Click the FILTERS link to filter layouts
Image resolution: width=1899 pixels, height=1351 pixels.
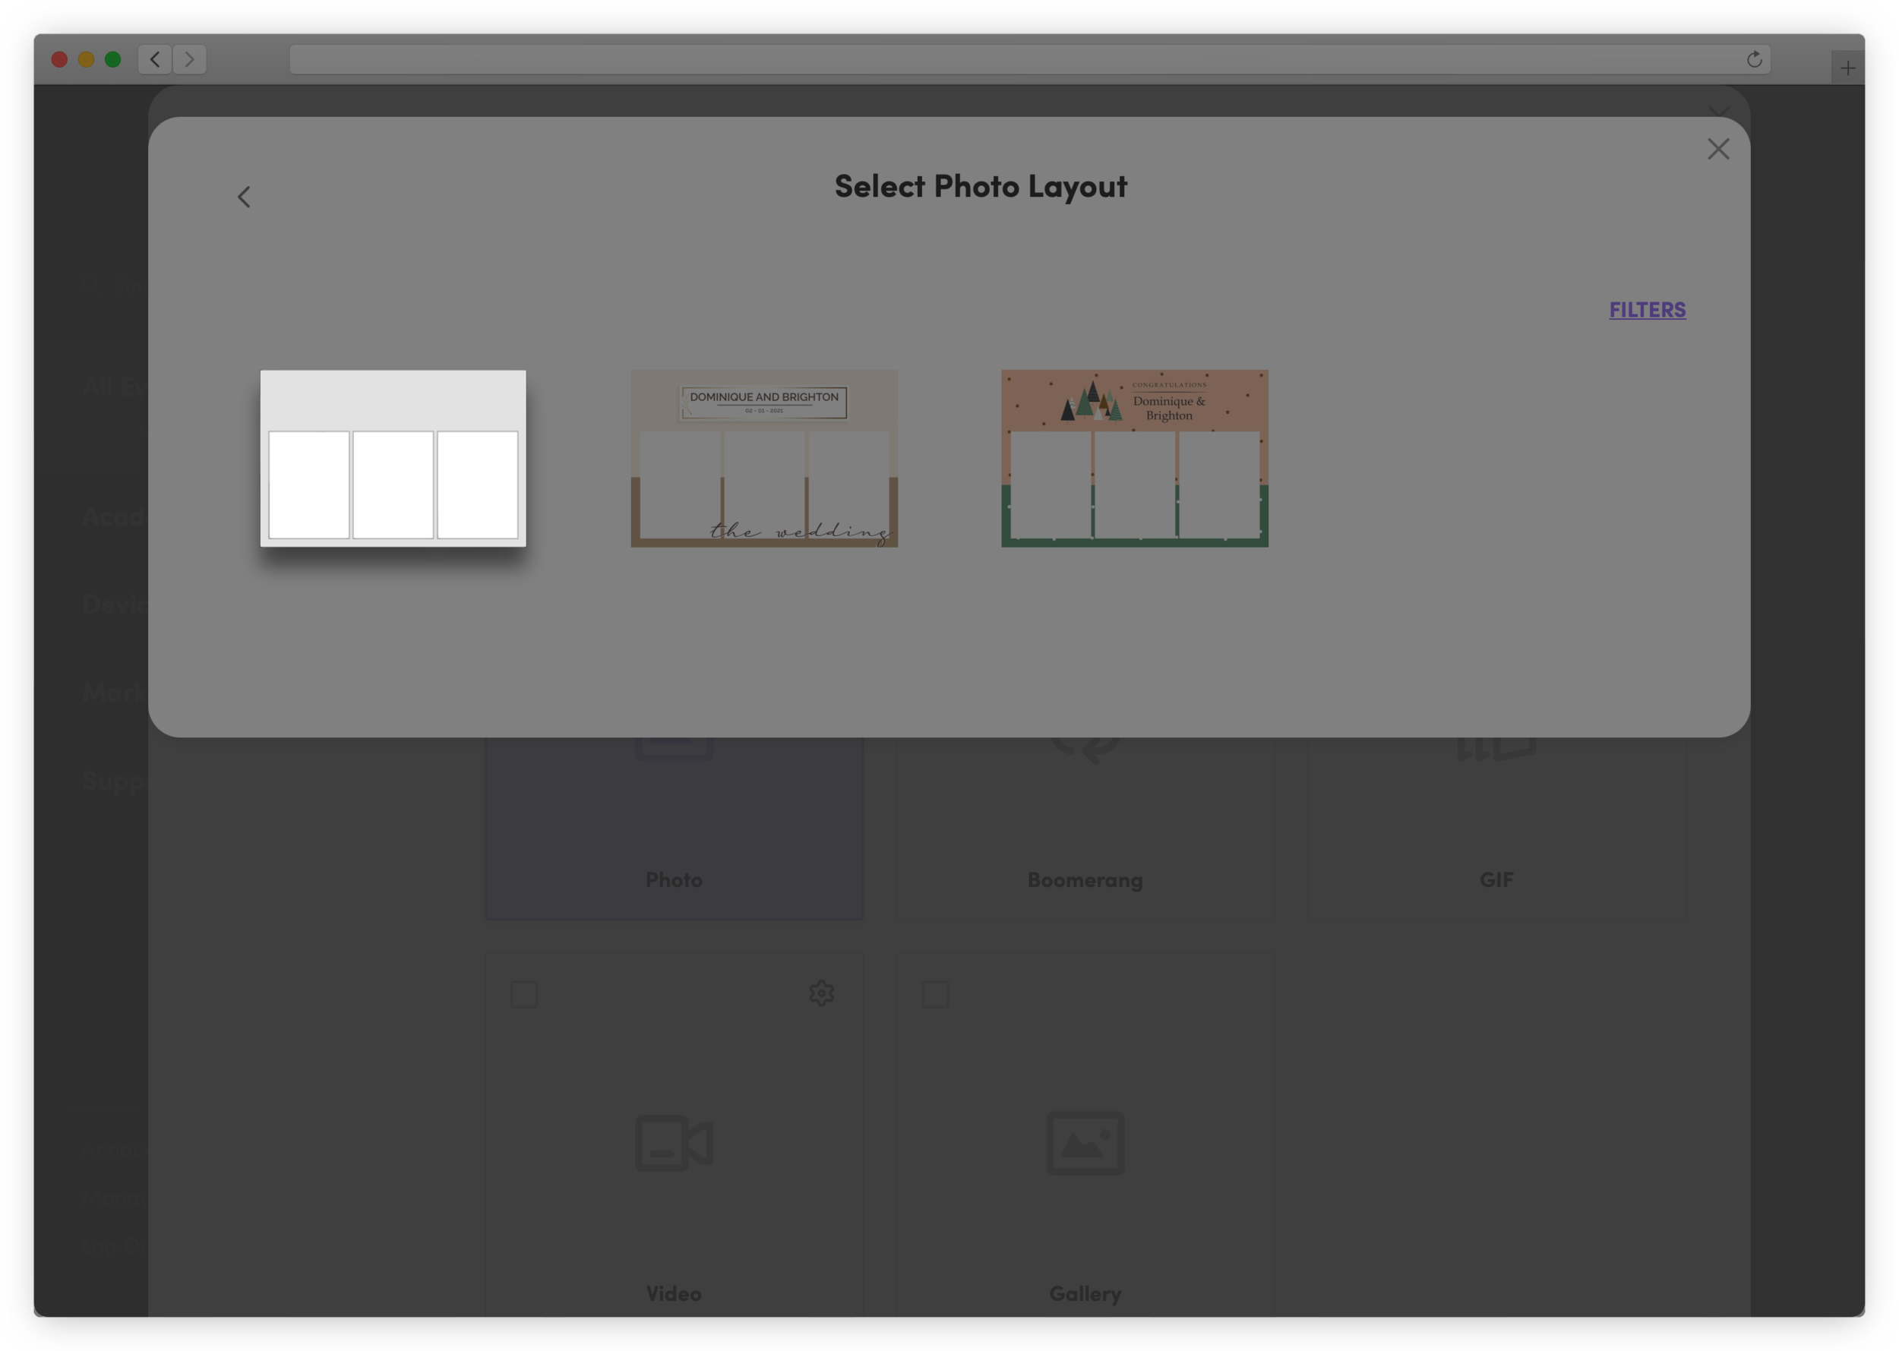click(1648, 310)
